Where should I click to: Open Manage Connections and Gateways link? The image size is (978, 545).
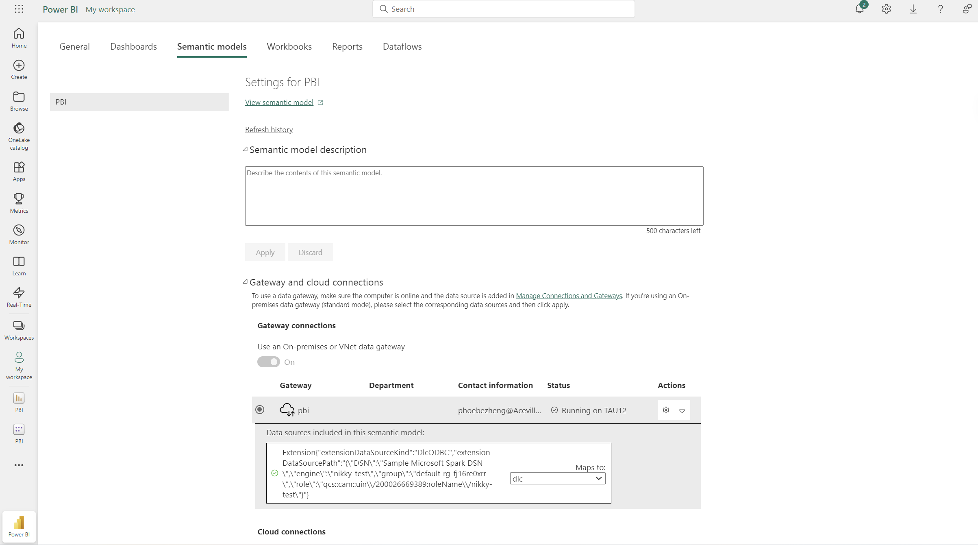click(569, 296)
